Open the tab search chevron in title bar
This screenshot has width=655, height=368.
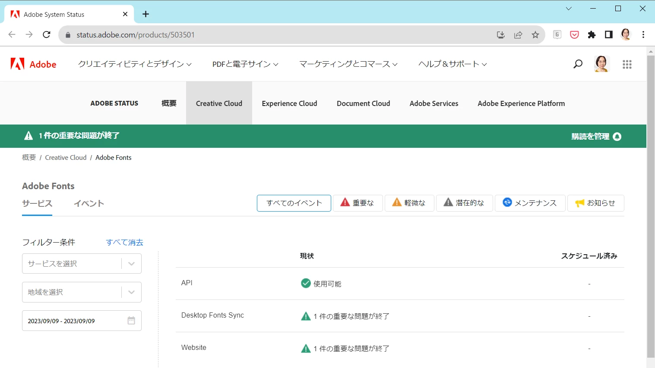coord(569,9)
